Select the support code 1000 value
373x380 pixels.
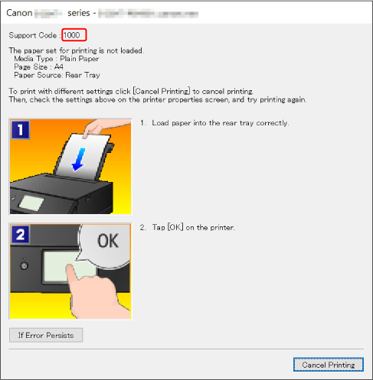(72, 35)
